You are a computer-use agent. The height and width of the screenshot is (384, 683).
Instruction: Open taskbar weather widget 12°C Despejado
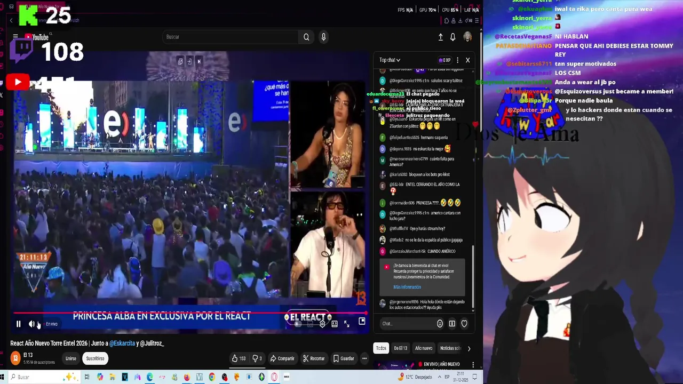click(415, 377)
